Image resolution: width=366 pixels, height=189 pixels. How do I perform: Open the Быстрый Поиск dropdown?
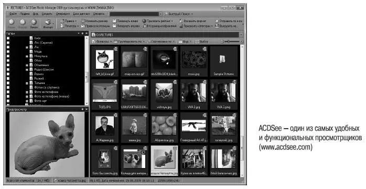coord(179,14)
